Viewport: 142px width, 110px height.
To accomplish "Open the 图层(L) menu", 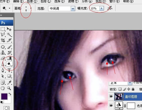I will point(46,1).
